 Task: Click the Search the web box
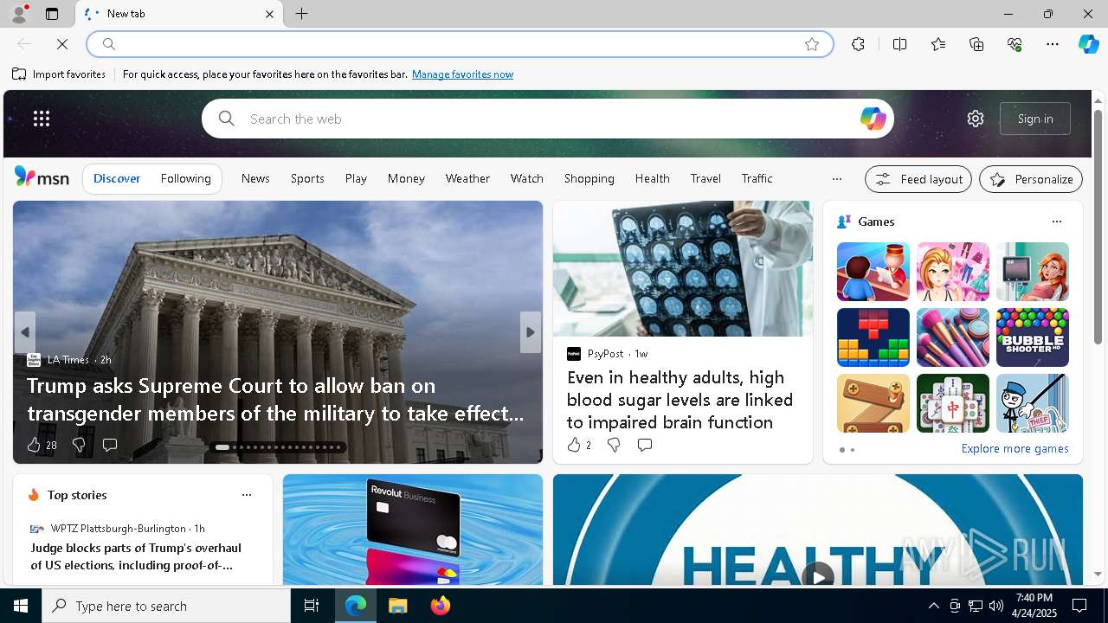[x=547, y=119]
